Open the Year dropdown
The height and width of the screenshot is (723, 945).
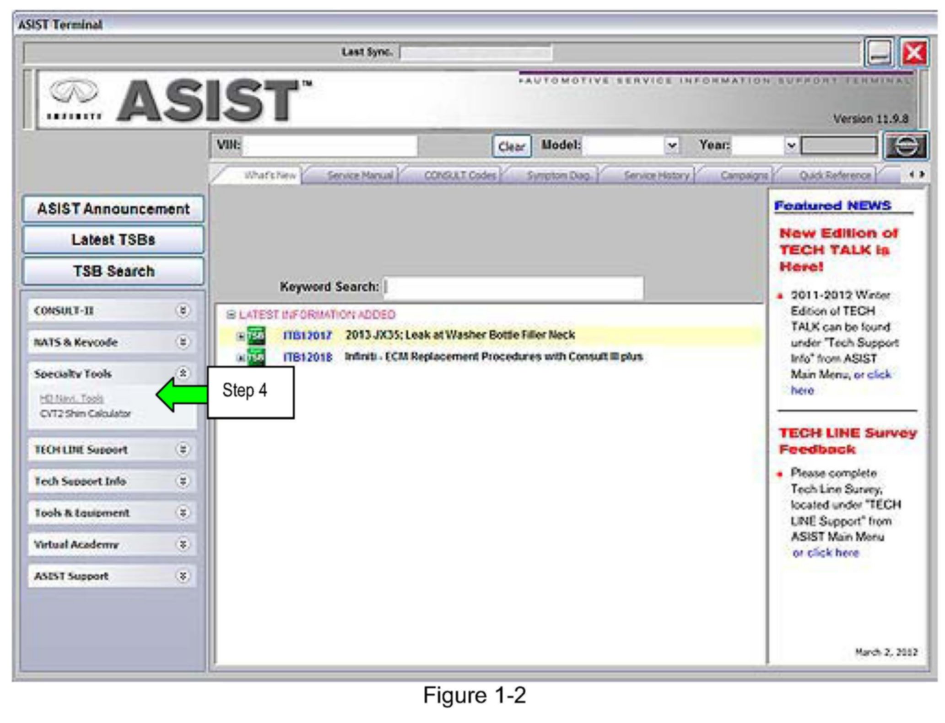click(791, 146)
